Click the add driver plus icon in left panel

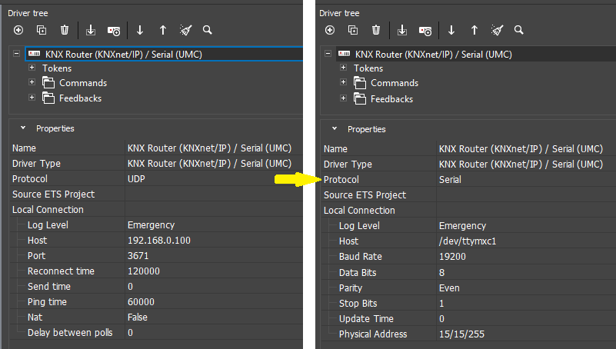point(18,30)
